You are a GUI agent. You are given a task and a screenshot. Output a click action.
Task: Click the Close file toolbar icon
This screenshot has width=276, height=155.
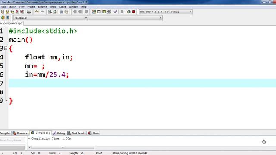17,12
